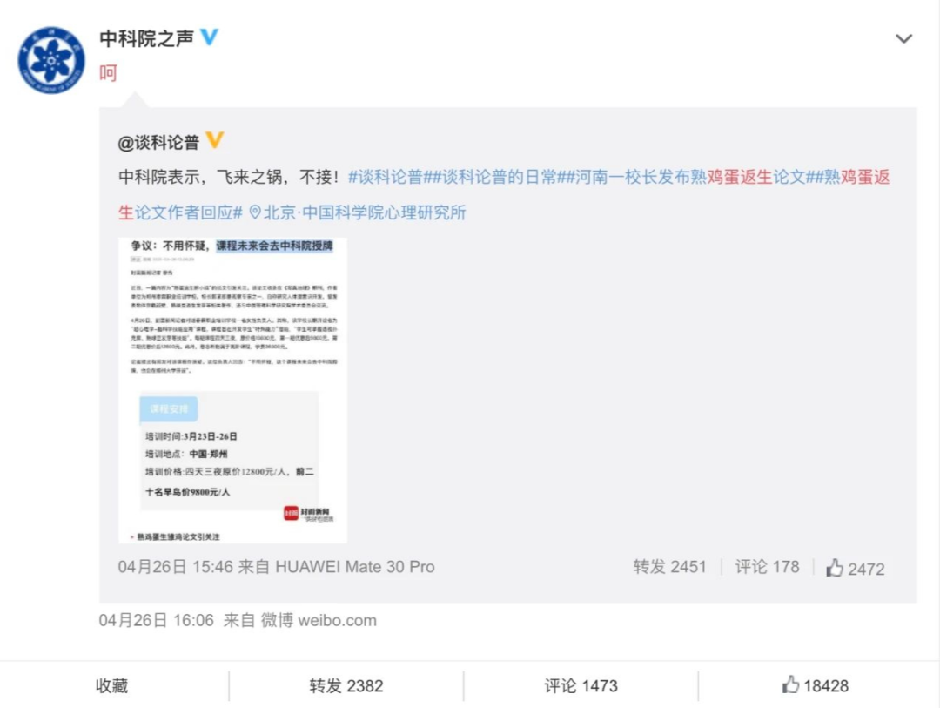Click the verified badge beside @谈科论普
940x708 pixels.
pyautogui.click(x=217, y=141)
